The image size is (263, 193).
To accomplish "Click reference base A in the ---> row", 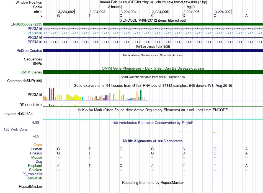I will coord(246,16).
